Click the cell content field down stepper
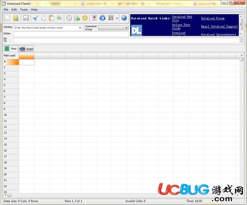Screen dimensions: 247x205 (x=241, y=41)
